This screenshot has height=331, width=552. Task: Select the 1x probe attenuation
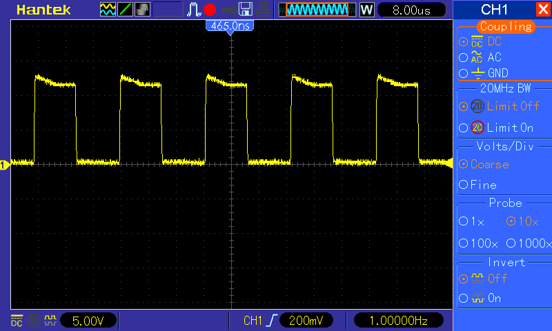click(x=463, y=221)
